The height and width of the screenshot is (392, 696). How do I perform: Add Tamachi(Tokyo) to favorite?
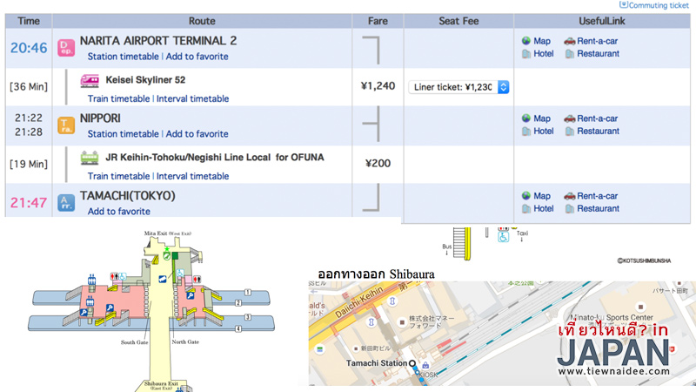(119, 212)
